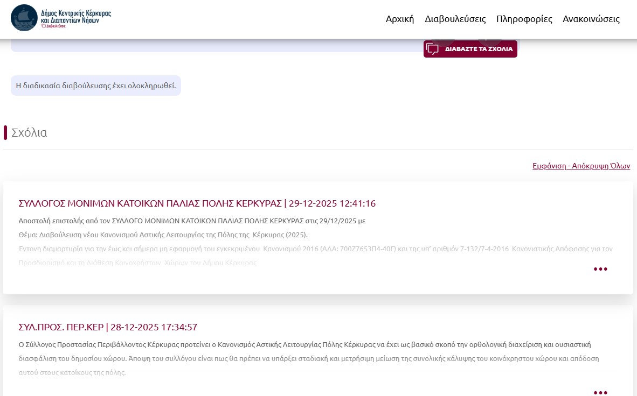
Task: Toggle Εμφάνιση - Απόκρυψη Όλων link
Action: [x=581, y=166]
